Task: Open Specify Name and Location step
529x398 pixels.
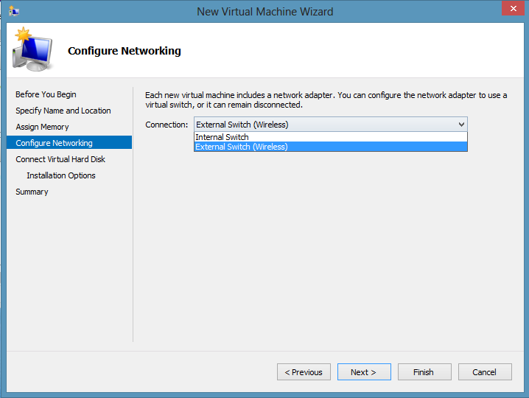Action: pos(63,111)
